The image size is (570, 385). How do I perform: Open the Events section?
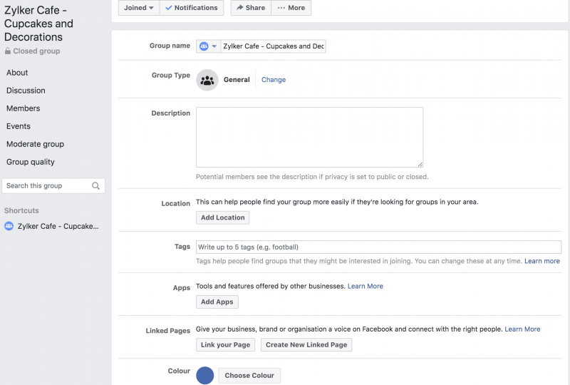tap(19, 126)
